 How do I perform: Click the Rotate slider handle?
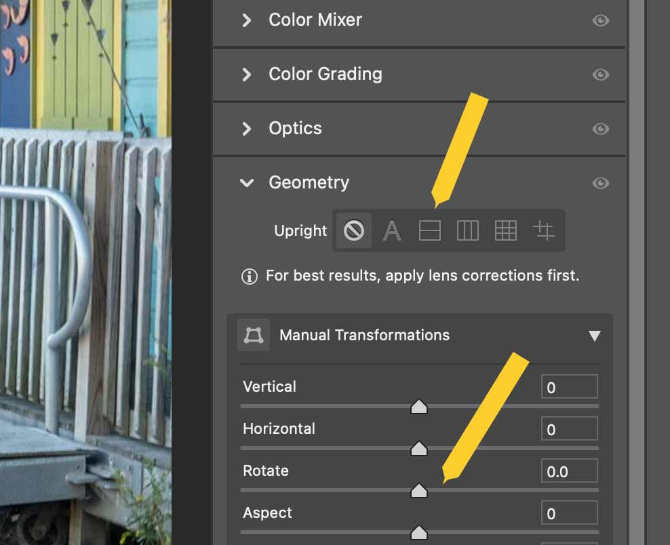tap(420, 489)
